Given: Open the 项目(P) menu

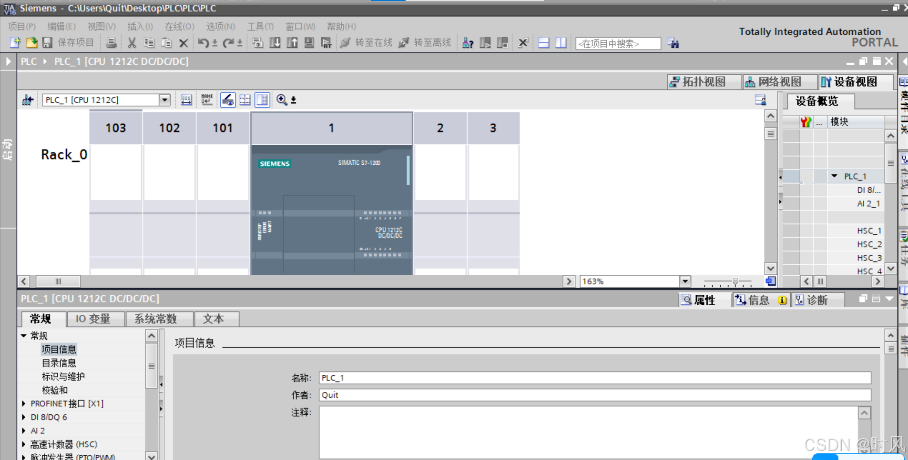Looking at the screenshot, I should 22,27.
